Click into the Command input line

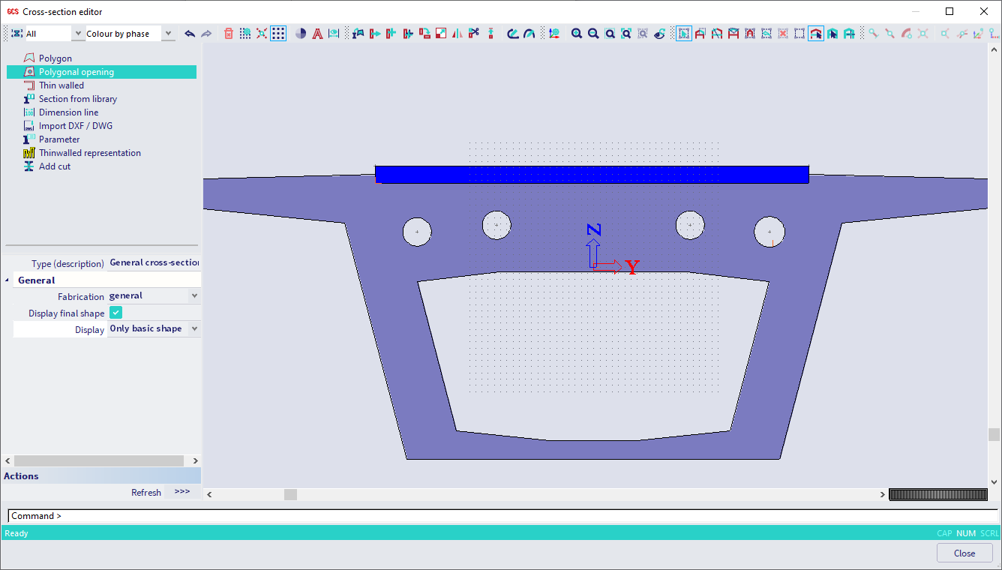click(450, 516)
